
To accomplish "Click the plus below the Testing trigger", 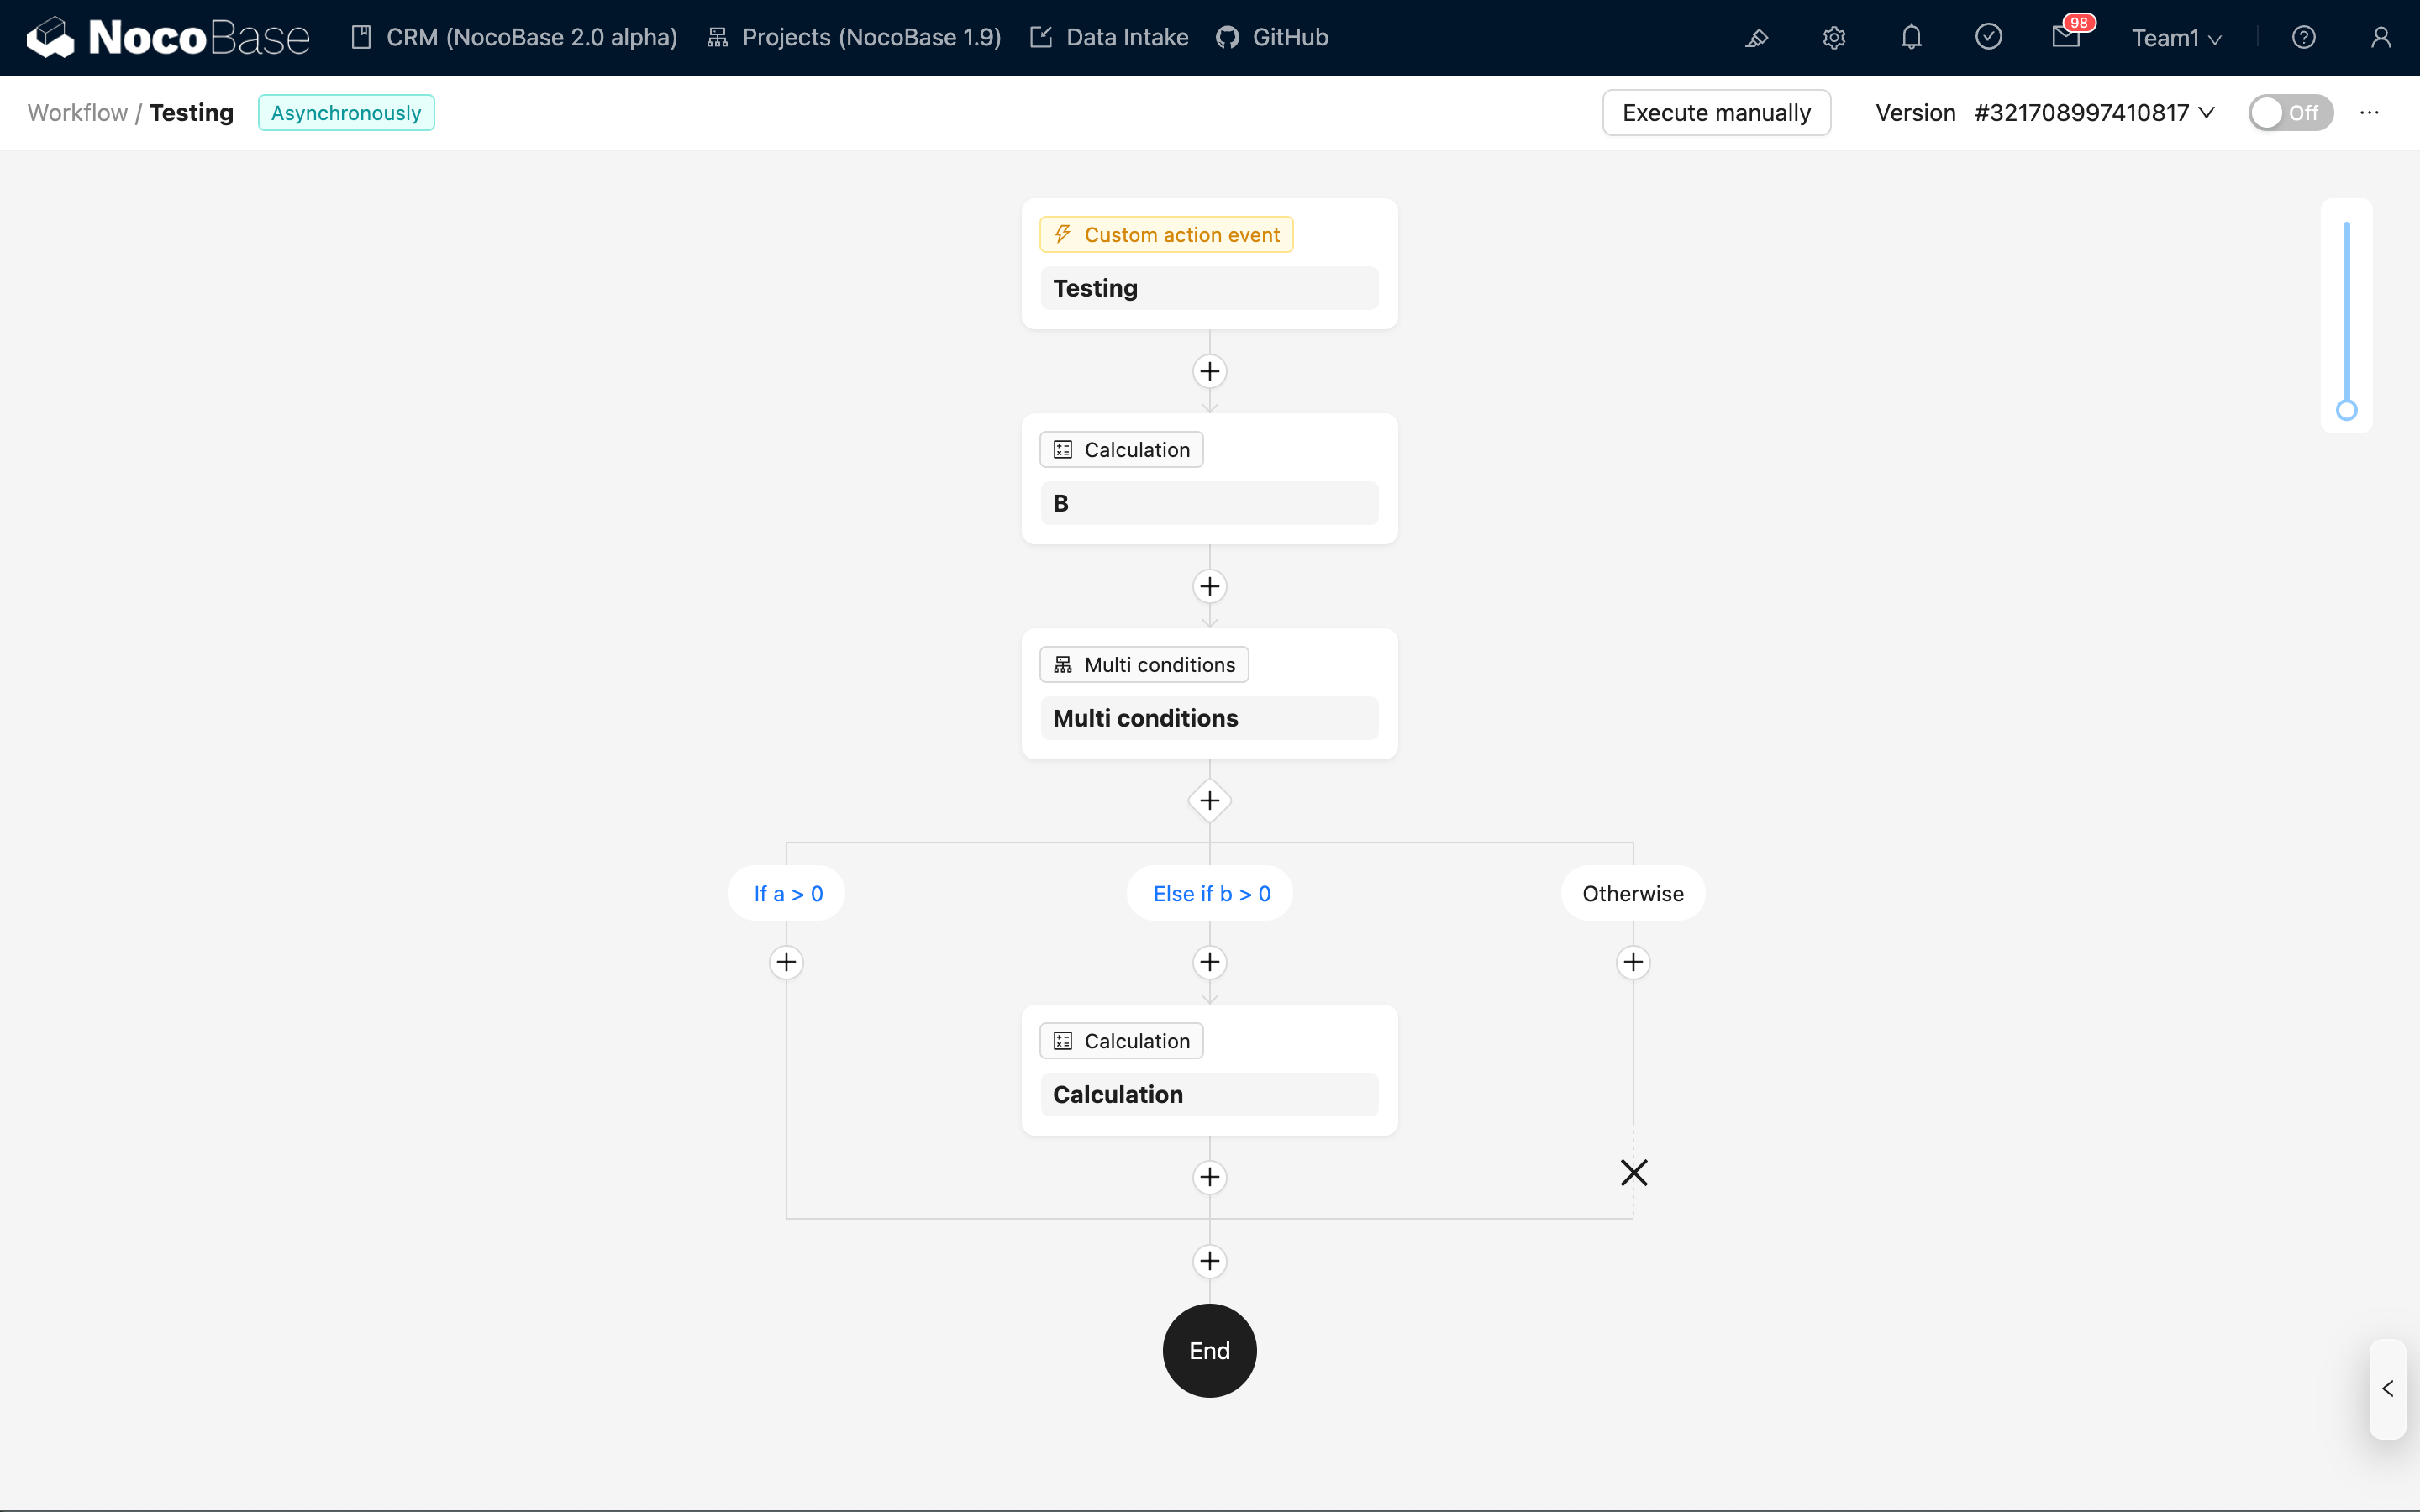I will [x=1210, y=371].
